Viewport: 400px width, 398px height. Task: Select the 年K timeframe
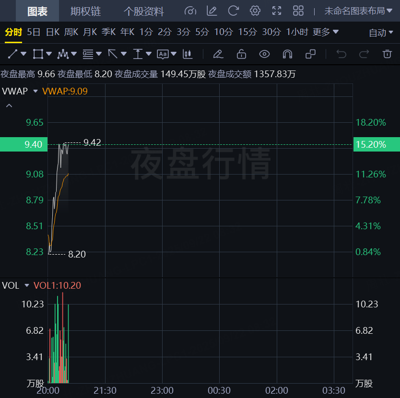[127, 32]
